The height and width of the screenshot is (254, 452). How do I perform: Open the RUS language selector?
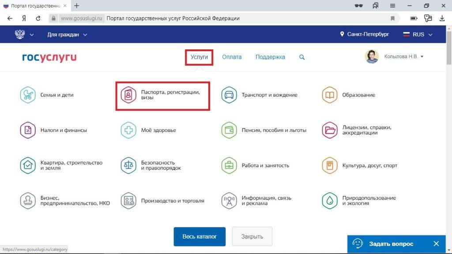pyautogui.click(x=418, y=34)
